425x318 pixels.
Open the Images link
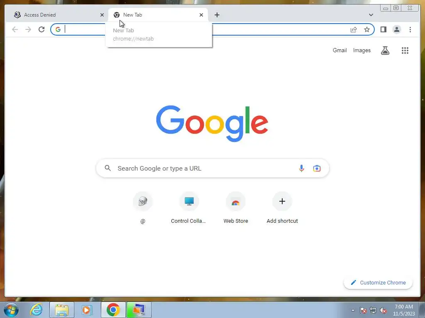[361, 50]
